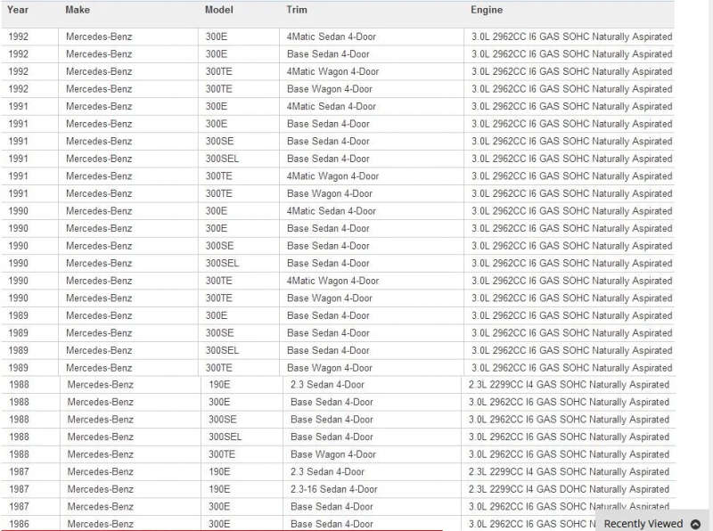This screenshot has width=713, height=531.
Task: Click '300E' in the 1987 row
Action: tap(219, 507)
